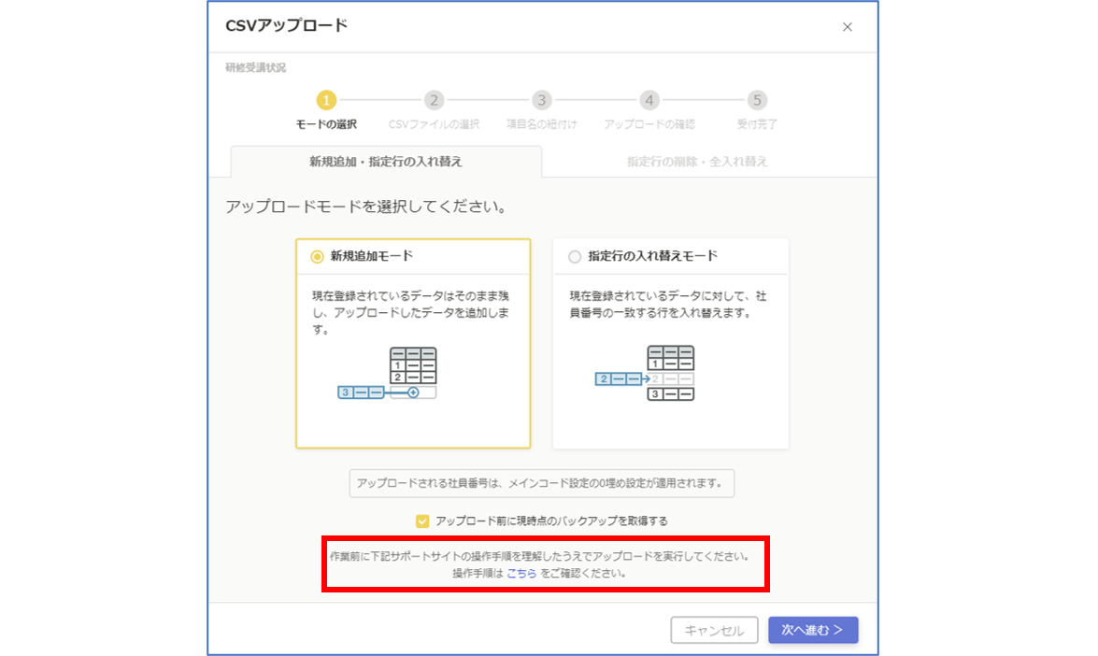Click the step 2 CSVファイルの選択 circle

[435, 100]
